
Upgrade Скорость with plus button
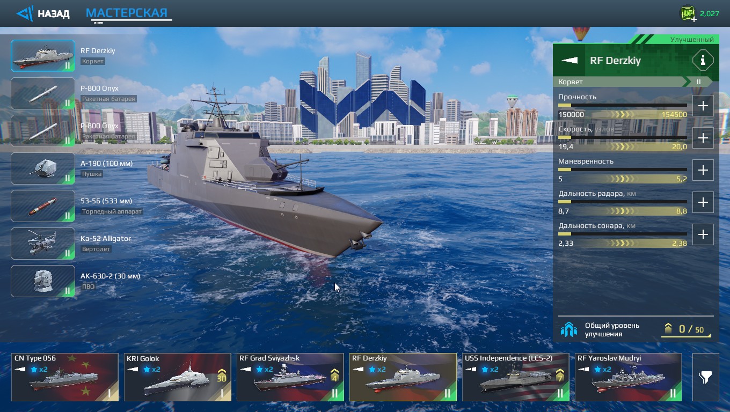pyautogui.click(x=703, y=138)
